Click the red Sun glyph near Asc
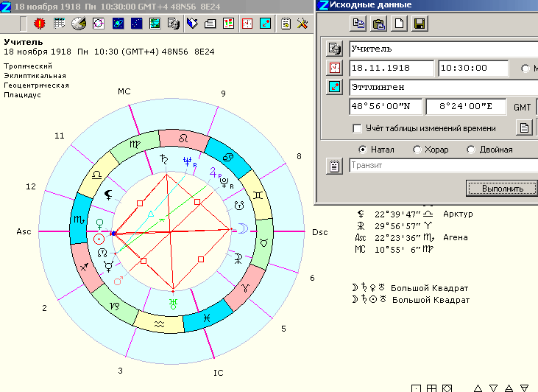 [99, 239]
